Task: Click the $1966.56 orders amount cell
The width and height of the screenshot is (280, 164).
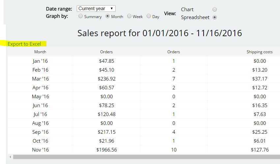Action: tap(107, 150)
